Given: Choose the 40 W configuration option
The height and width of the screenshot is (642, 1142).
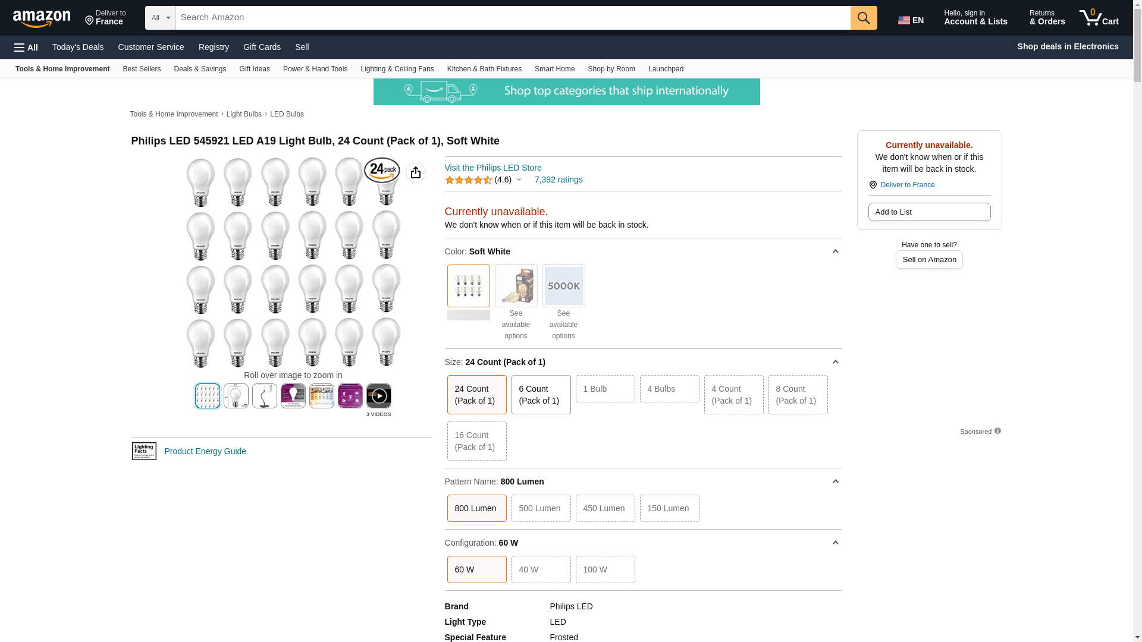Looking at the screenshot, I should pyautogui.click(x=540, y=569).
